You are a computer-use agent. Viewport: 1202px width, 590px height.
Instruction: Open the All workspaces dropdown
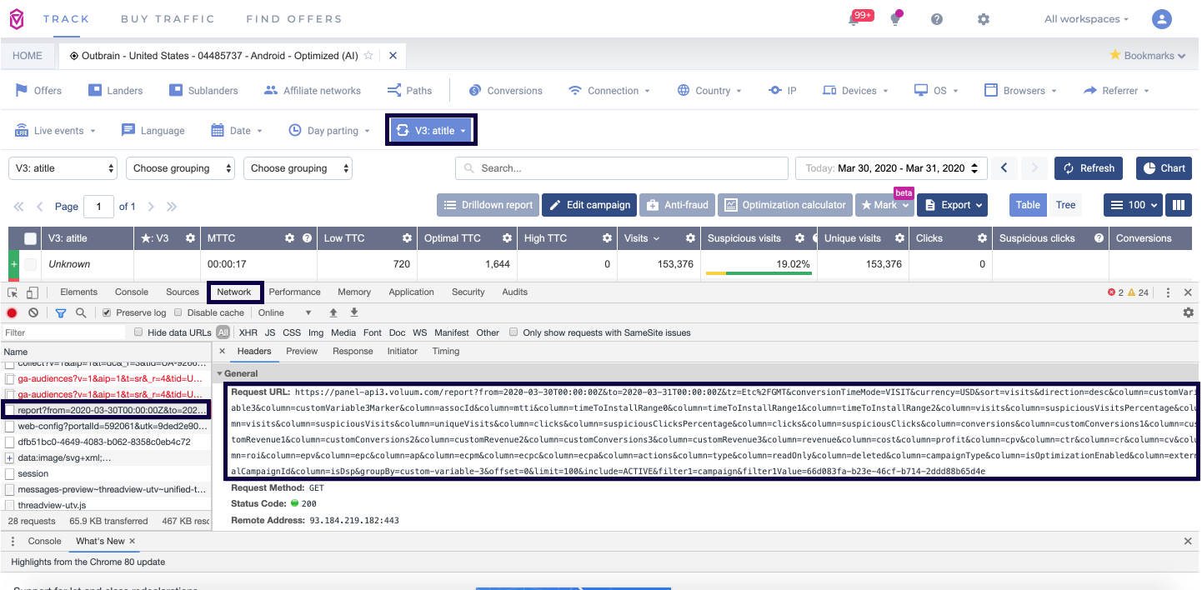click(1086, 19)
